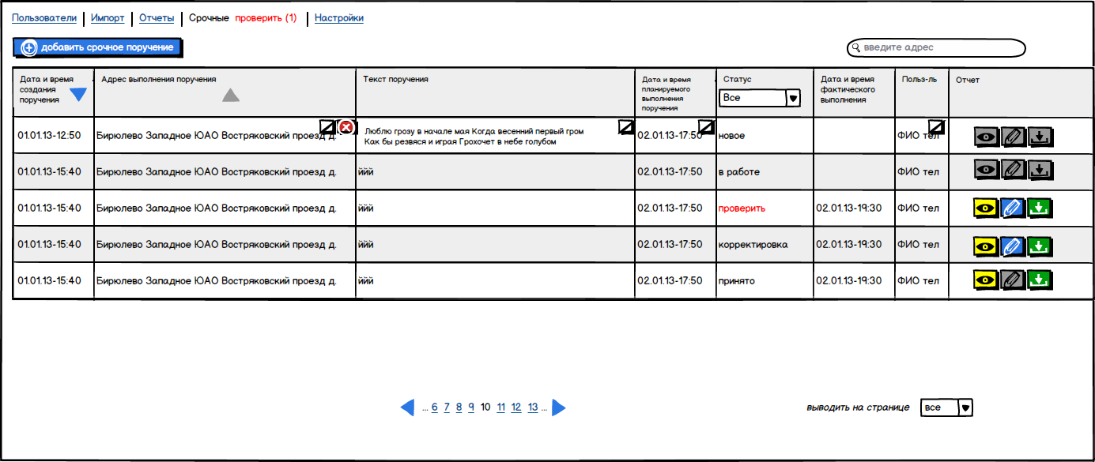Viewport: 1095px width, 462px height.
Task: Open the 'Пользователи' navigation tab
Action: click(44, 18)
